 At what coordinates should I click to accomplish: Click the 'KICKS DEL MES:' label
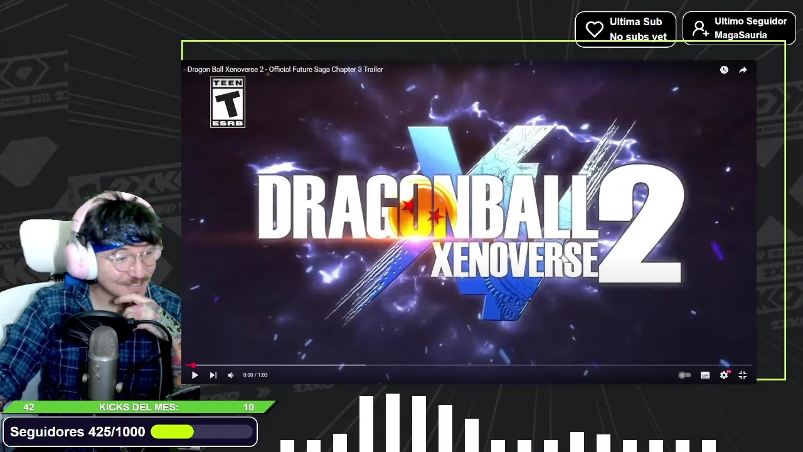tap(139, 407)
